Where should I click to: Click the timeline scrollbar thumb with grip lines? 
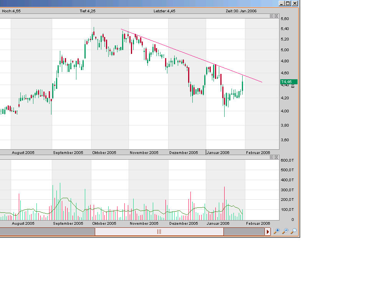159,232
